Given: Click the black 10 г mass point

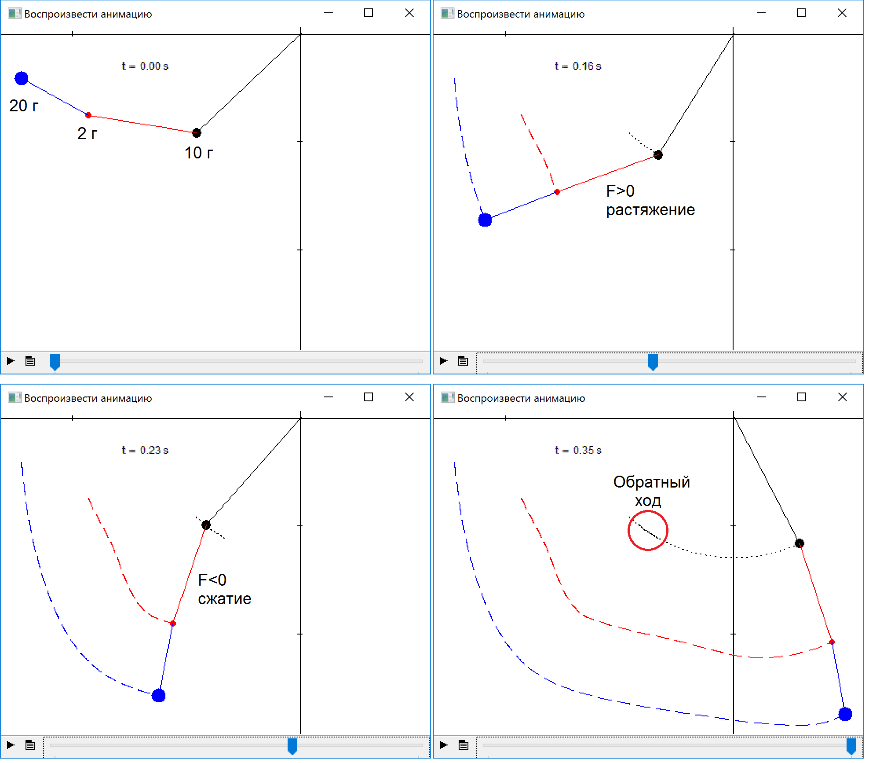Looking at the screenshot, I should (197, 132).
